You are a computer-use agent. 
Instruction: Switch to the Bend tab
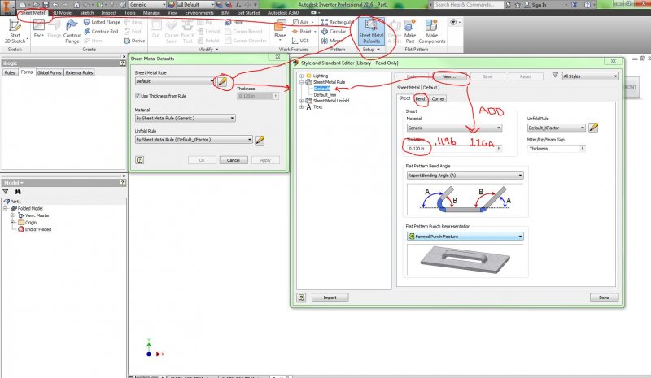coord(421,98)
